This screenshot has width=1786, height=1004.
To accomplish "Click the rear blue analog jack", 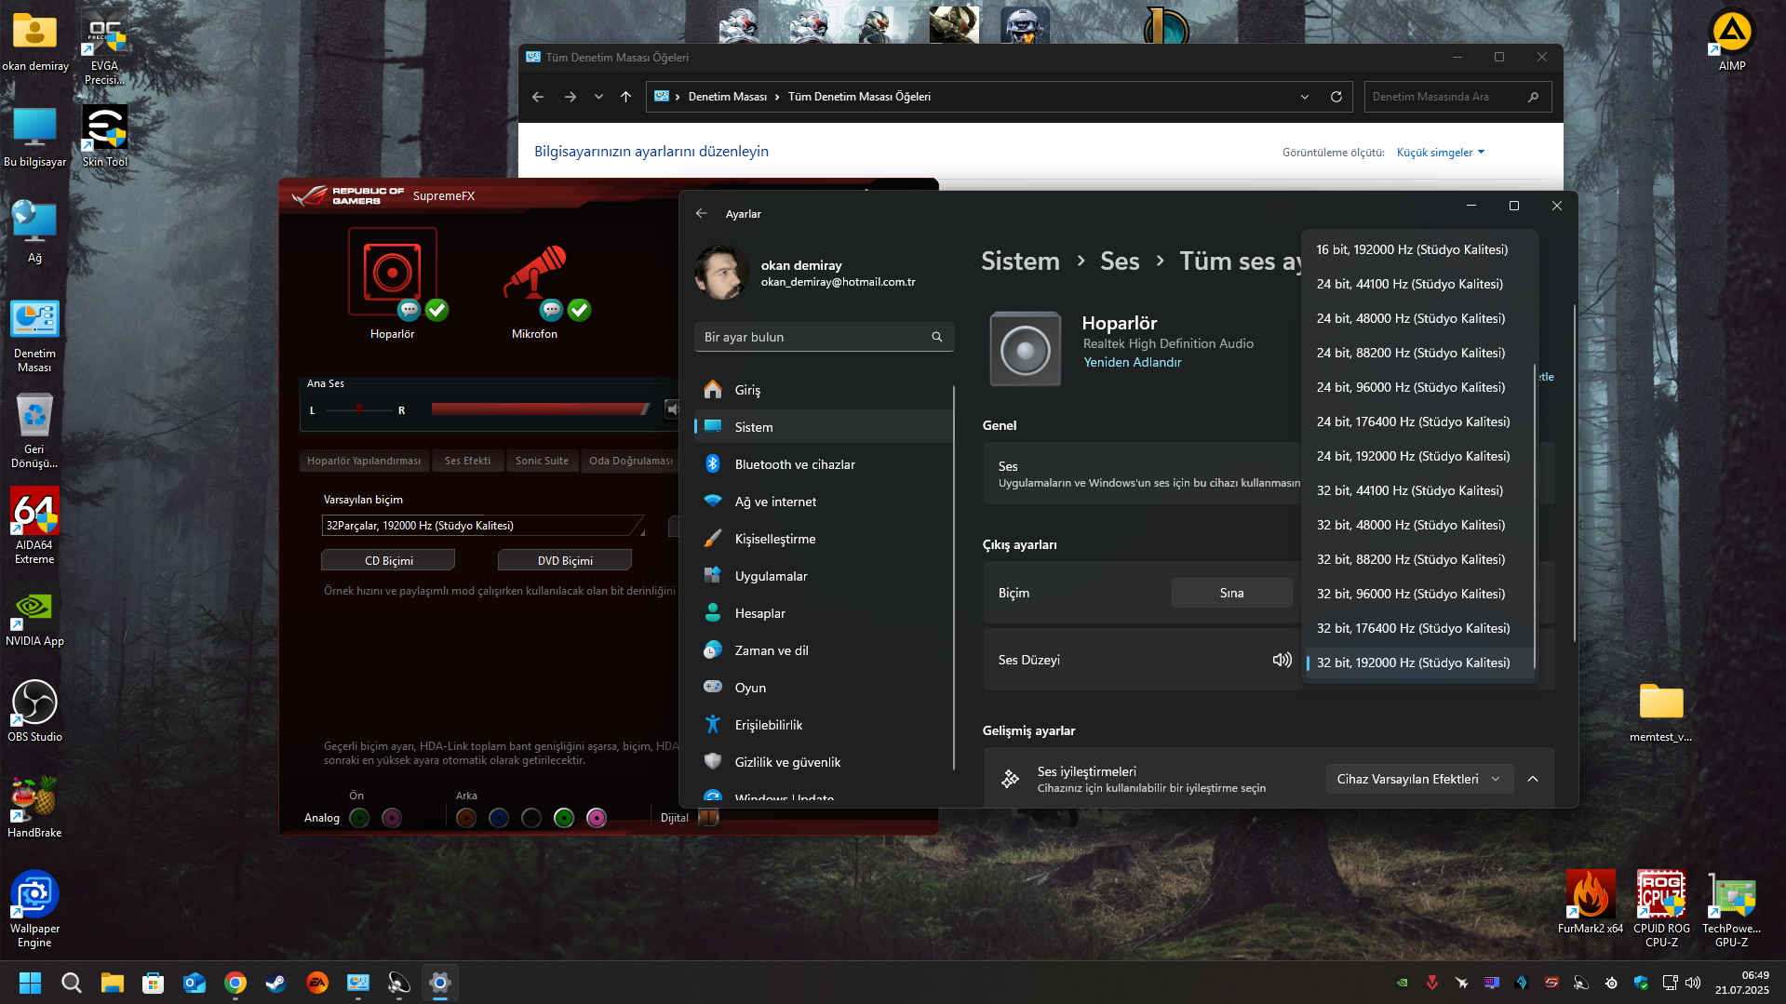I will point(499,818).
